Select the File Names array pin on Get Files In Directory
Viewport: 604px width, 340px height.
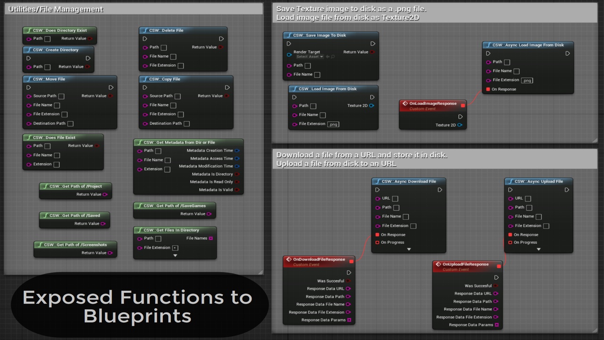point(211,238)
